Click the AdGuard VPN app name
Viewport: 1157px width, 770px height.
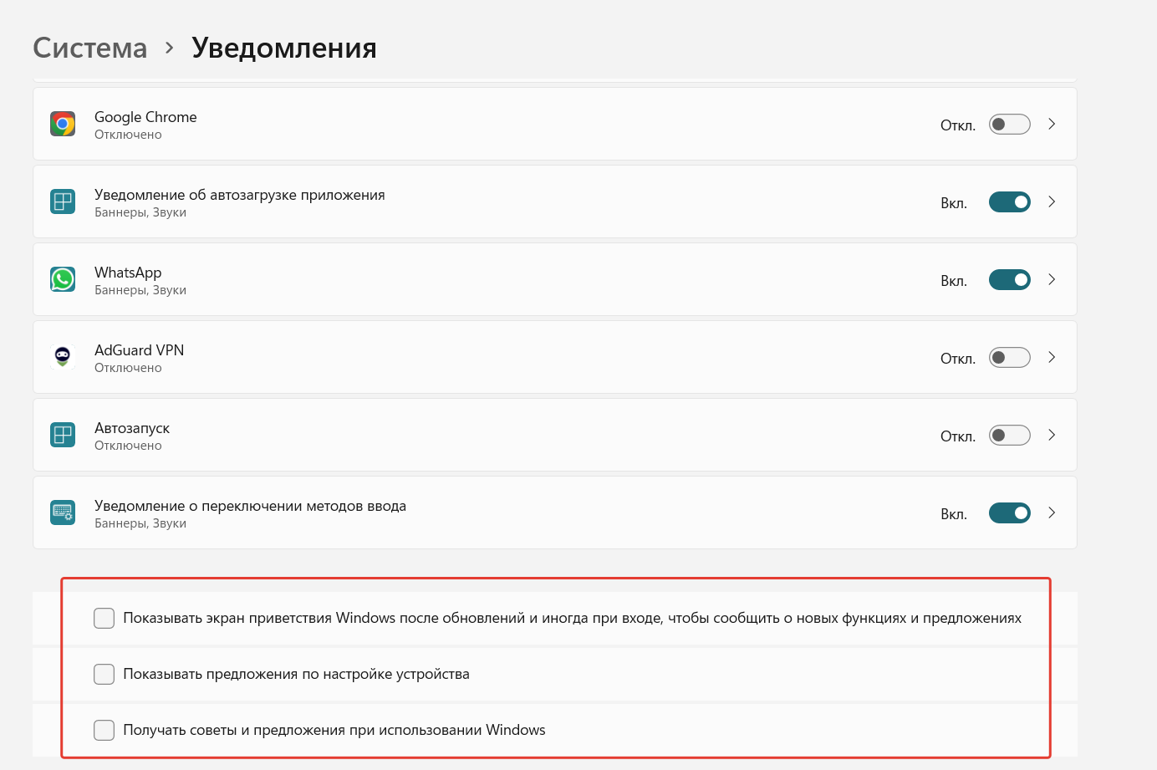[x=139, y=350]
